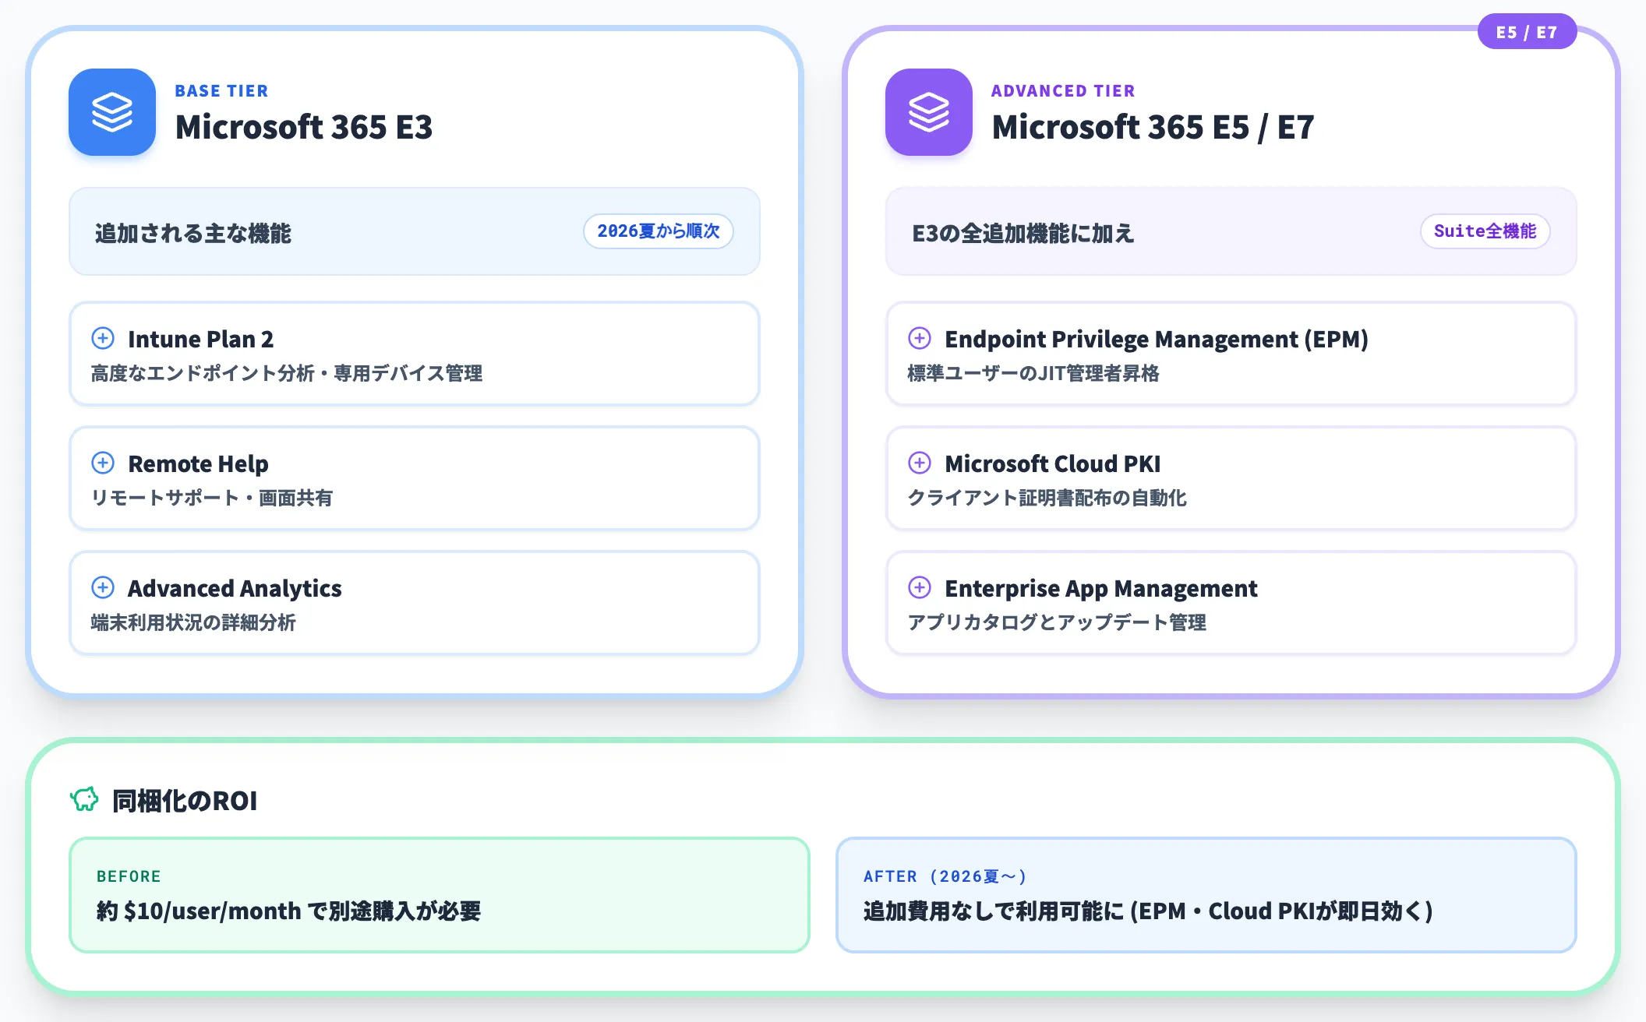
Task: Click the 高度なエンドポイント分析・専用デバイス管理 description
Action: pos(287,374)
